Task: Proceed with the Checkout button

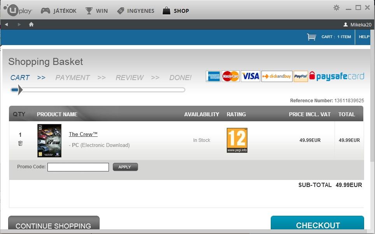Action: (317, 223)
